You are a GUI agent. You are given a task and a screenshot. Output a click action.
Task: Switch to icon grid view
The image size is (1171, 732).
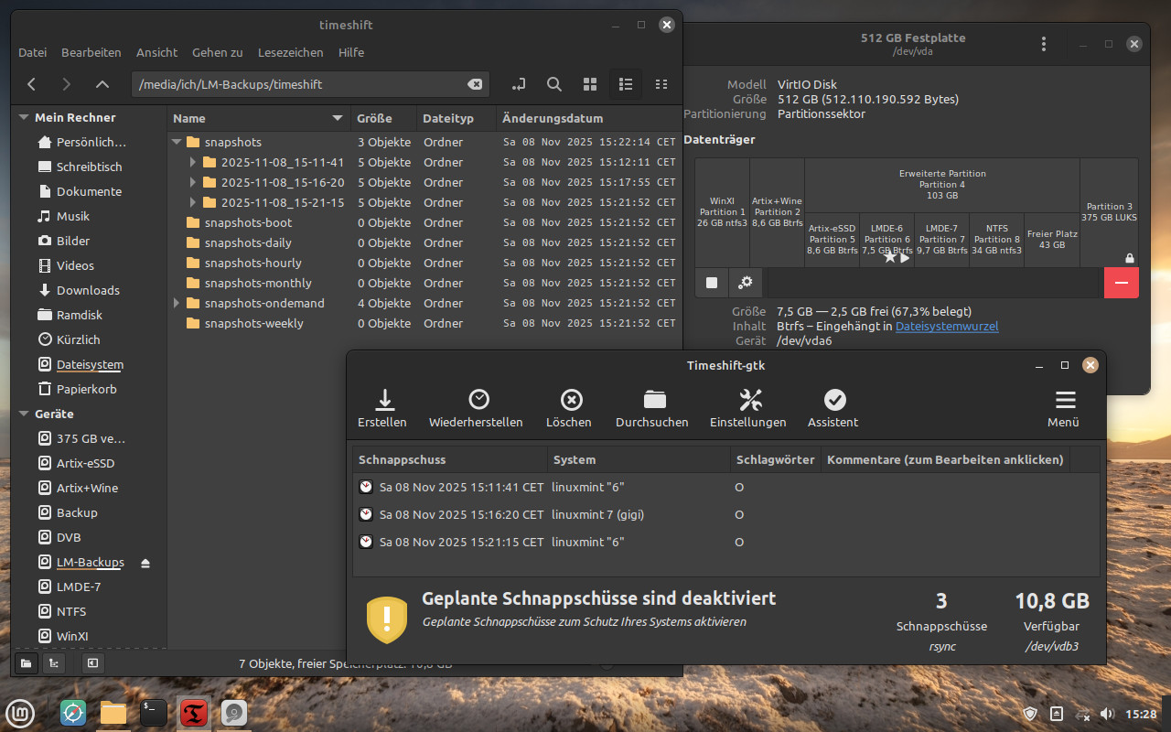point(590,84)
